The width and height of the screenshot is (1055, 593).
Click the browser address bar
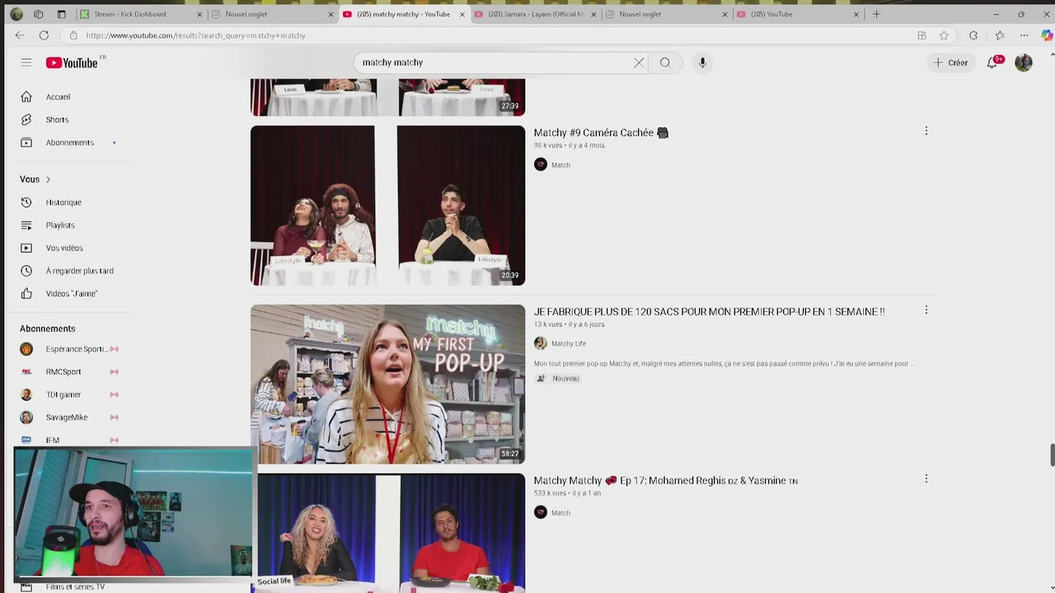tap(486, 35)
